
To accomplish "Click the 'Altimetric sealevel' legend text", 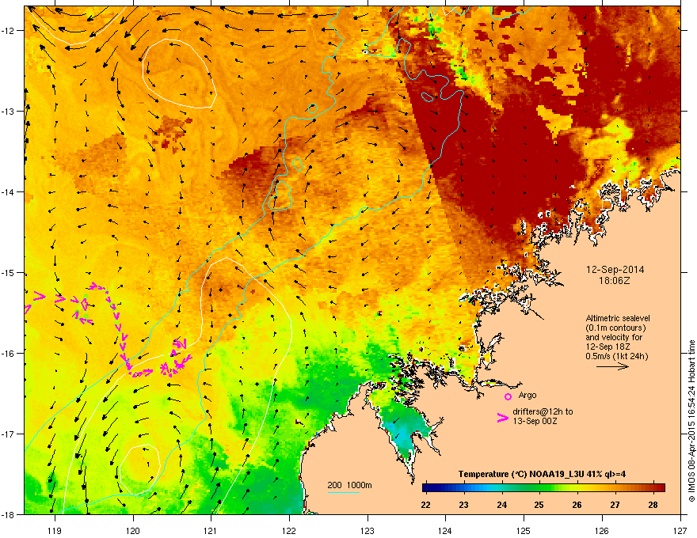I will pos(618,318).
